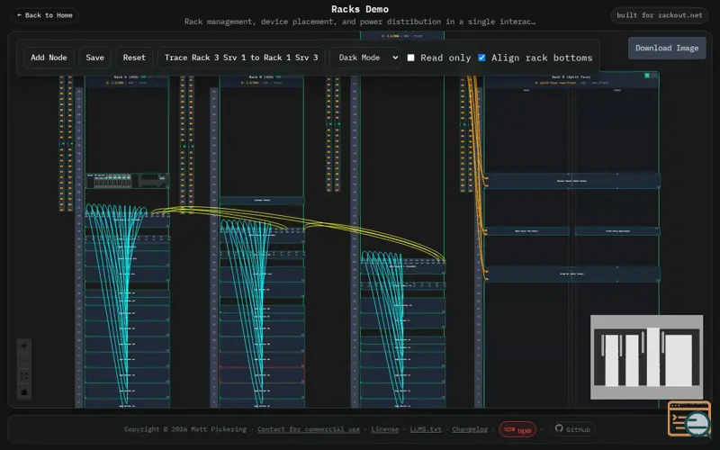720x450 pixels.
Task: Open the Changelog link
Action: point(470,429)
